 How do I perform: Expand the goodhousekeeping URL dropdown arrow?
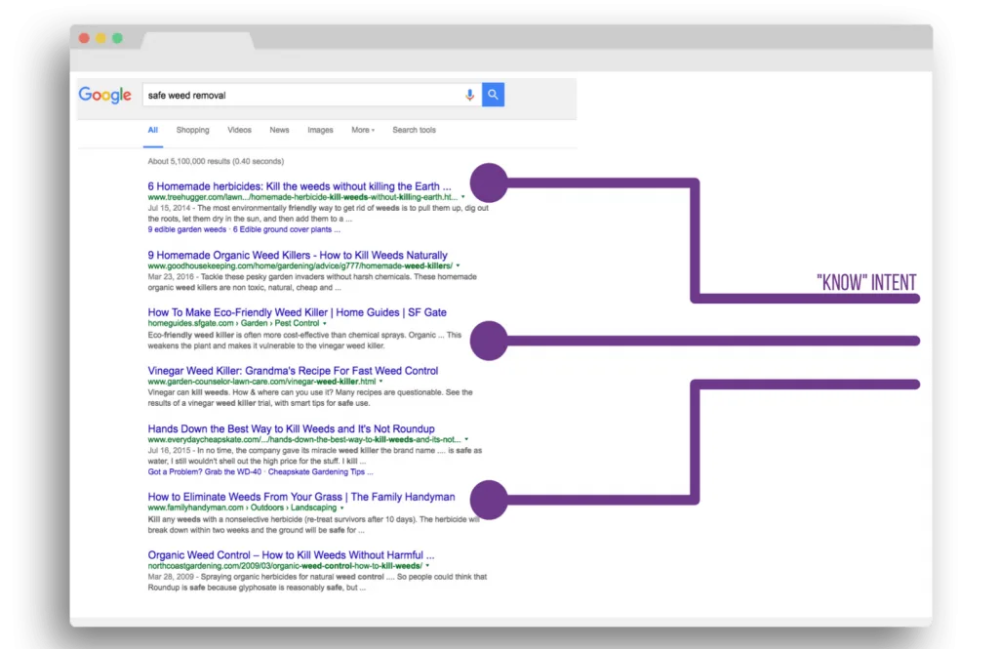pos(459,265)
